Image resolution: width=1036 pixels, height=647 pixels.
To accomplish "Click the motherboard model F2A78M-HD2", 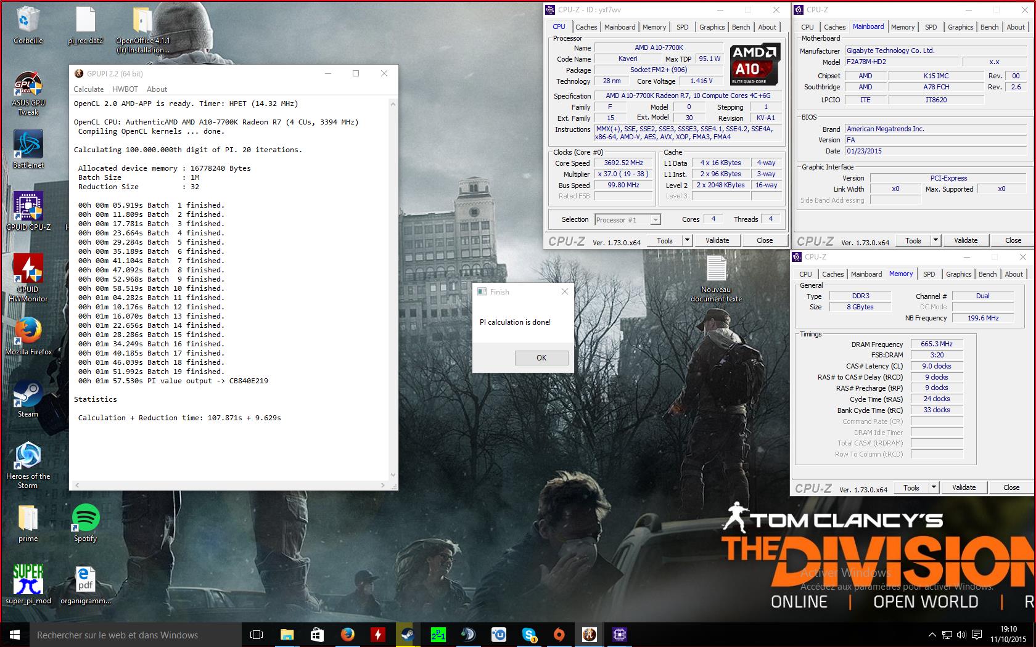I will (903, 62).
